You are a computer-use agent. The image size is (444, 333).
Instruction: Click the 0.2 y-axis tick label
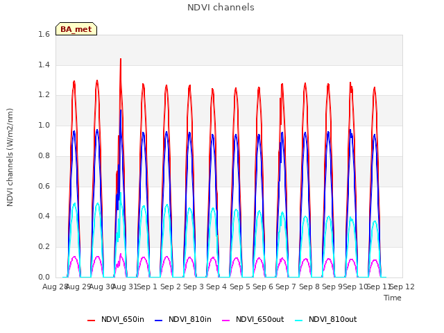pos(44,247)
